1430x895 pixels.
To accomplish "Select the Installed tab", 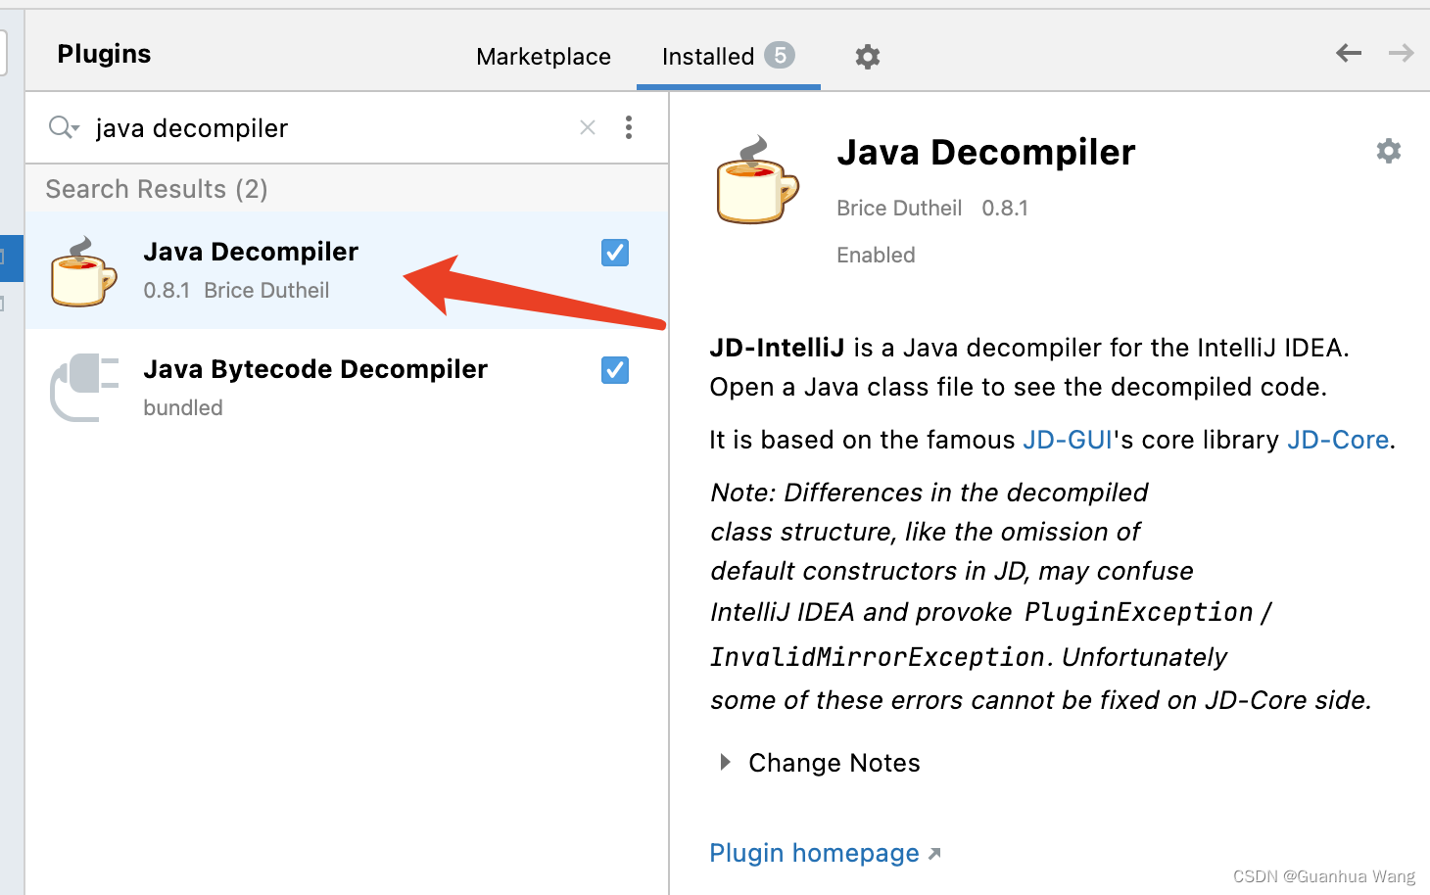I will 709,56.
